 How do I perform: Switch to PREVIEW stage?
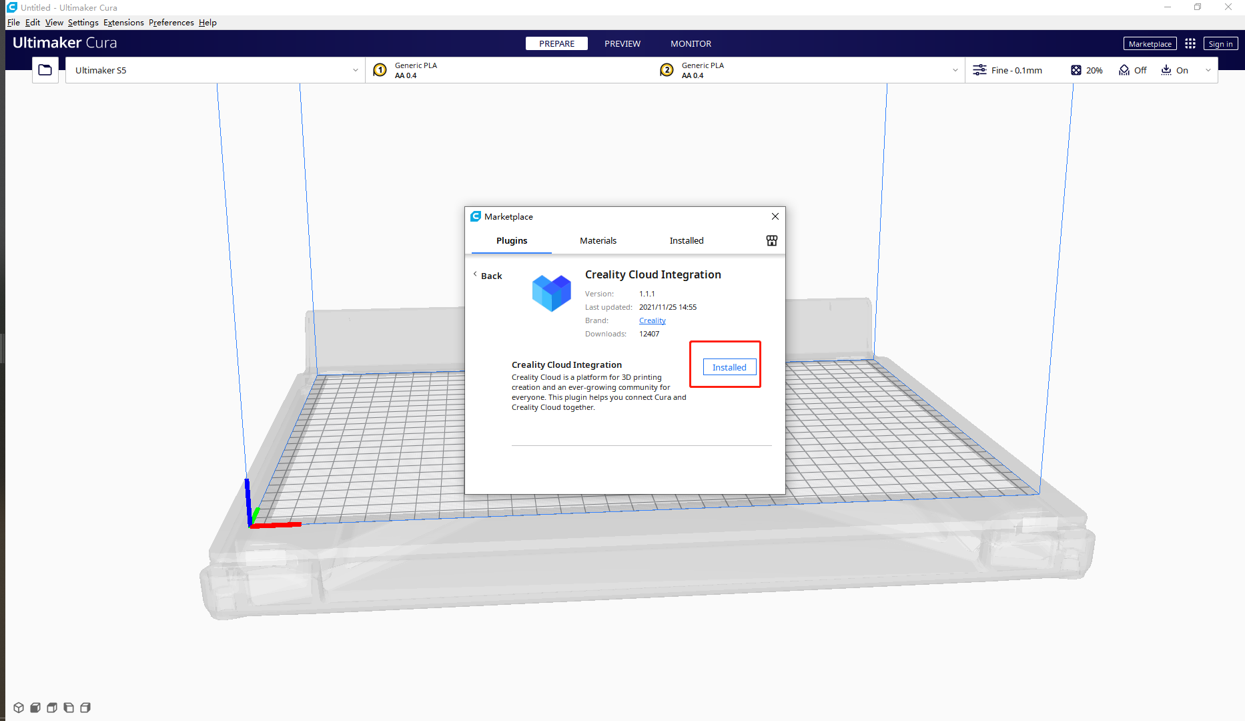tap(622, 43)
